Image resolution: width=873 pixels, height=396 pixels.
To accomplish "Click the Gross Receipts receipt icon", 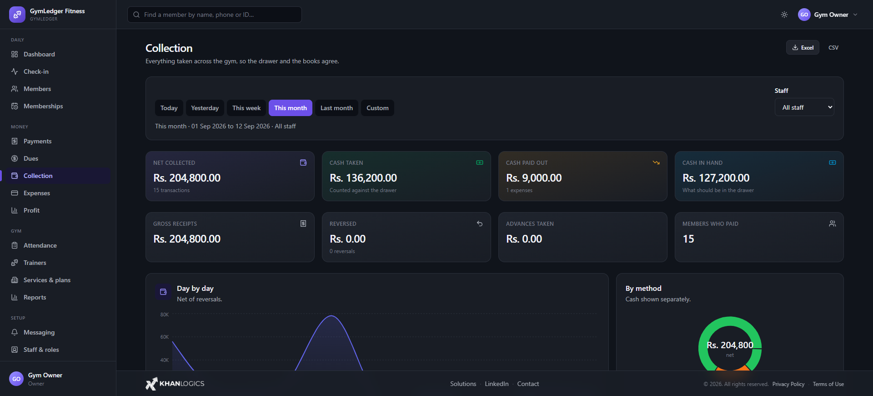I will (303, 223).
